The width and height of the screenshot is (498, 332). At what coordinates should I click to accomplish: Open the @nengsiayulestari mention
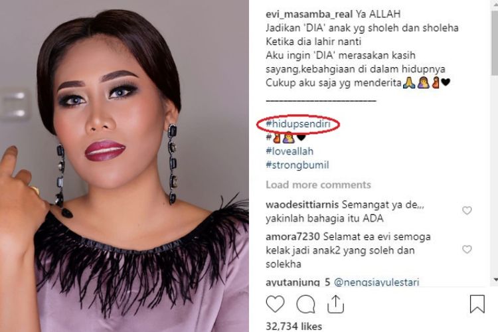pyautogui.click(x=376, y=282)
